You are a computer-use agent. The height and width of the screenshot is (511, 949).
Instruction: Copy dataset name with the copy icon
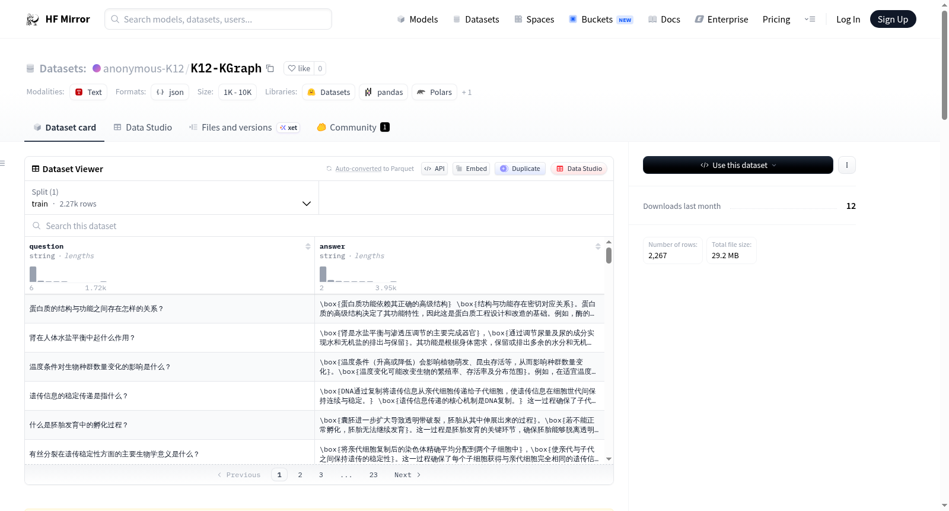[x=270, y=68]
